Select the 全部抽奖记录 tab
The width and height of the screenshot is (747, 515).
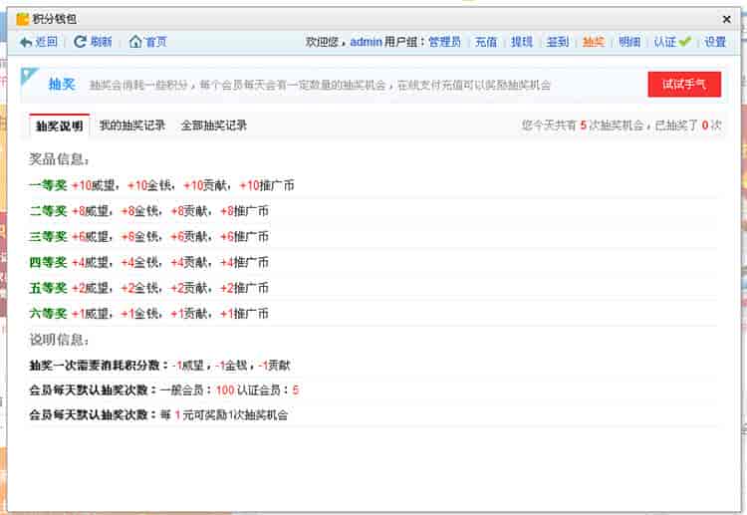(214, 126)
